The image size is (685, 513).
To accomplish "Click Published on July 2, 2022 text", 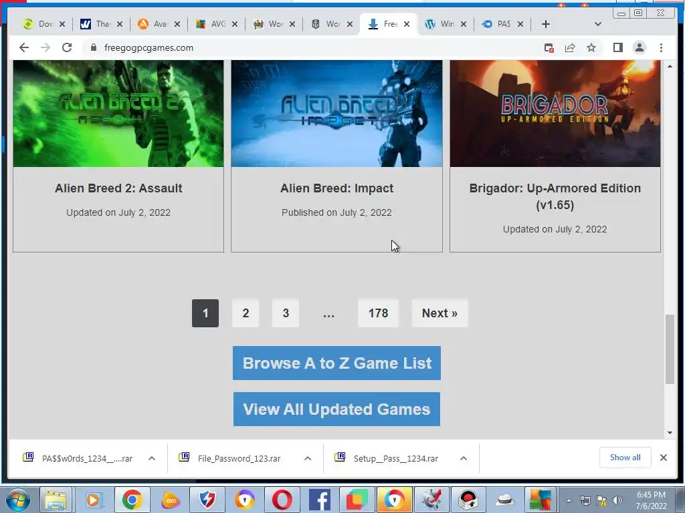I will pos(337,212).
